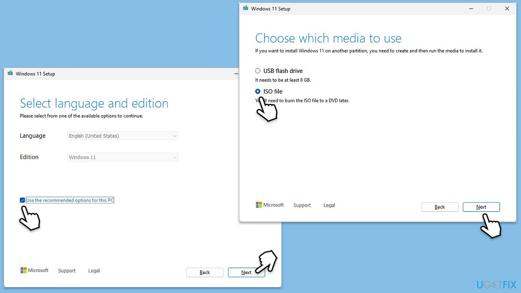Open the Support link in the language window
Viewport: 521px width, 293px height.
pos(67,271)
